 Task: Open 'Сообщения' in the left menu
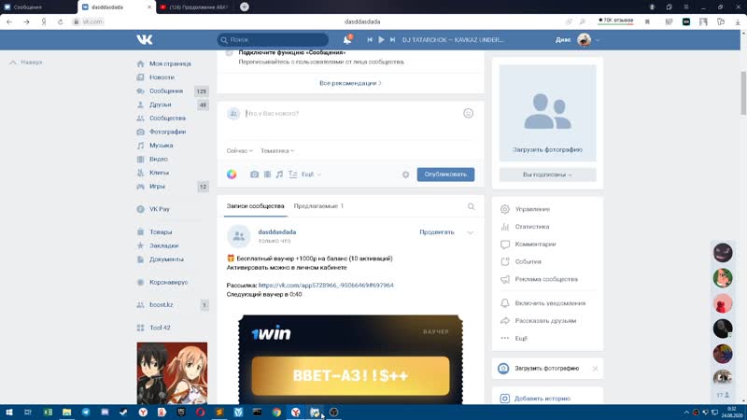click(x=166, y=91)
